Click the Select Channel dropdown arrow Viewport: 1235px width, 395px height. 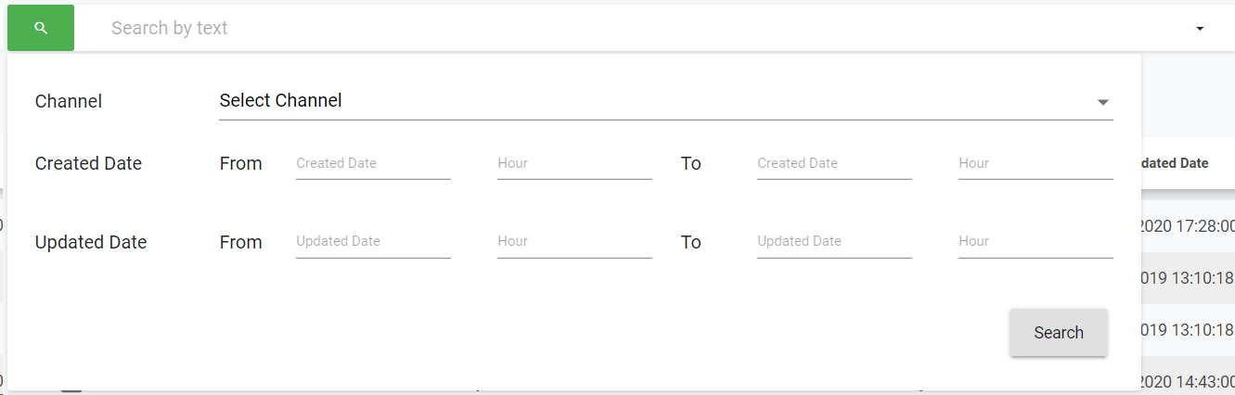pos(1103,102)
